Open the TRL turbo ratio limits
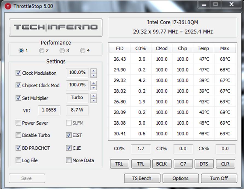This screenshot has height=189, width=244. click(119, 164)
